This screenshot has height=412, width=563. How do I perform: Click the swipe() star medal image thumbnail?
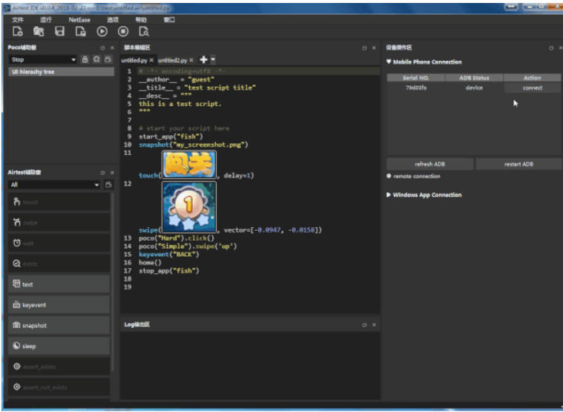(x=189, y=207)
